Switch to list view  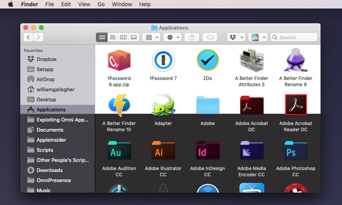click(x=112, y=37)
